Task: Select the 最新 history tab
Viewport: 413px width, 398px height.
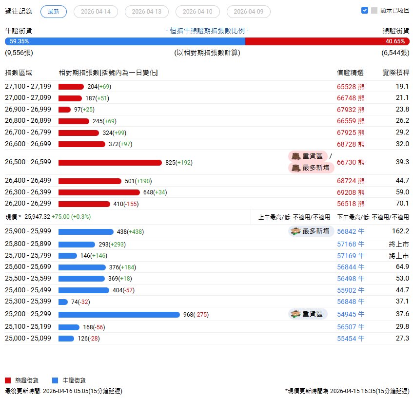Action: pyautogui.click(x=54, y=12)
